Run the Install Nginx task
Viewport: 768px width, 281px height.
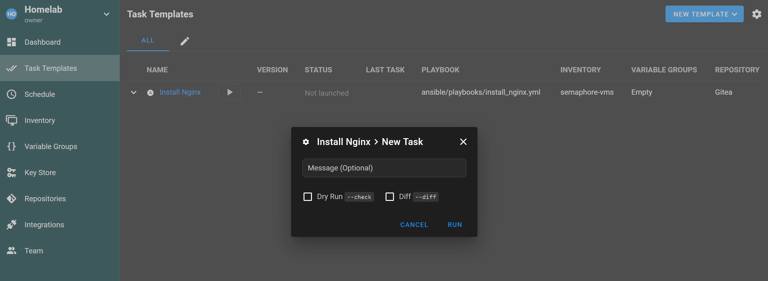[x=455, y=224]
